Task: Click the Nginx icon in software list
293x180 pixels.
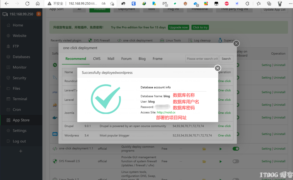Action: pos(55,65)
